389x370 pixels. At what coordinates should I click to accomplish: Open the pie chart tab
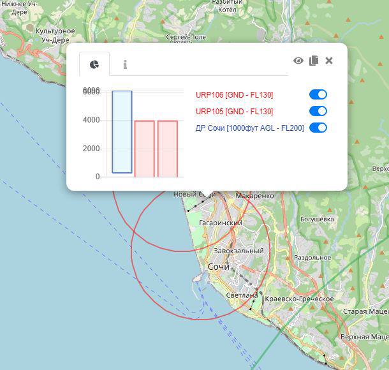tap(94, 64)
